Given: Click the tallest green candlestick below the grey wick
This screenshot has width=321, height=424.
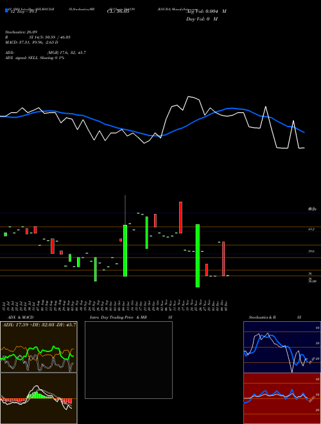Looking at the screenshot, I should [x=125, y=251].
